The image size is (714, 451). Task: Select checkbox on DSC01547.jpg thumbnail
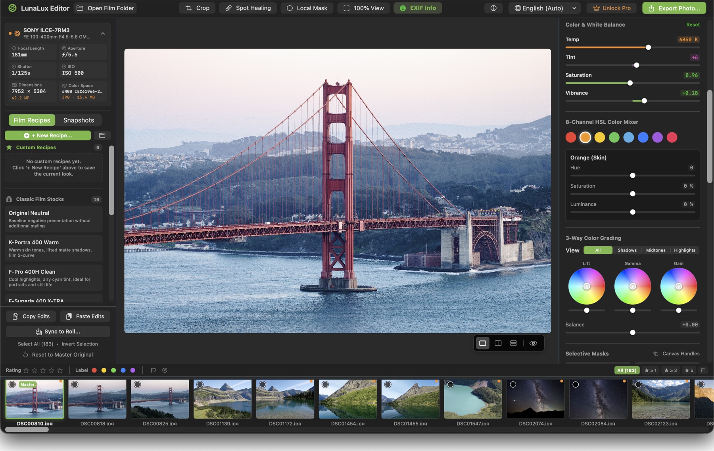[x=451, y=384]
